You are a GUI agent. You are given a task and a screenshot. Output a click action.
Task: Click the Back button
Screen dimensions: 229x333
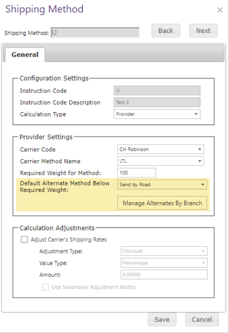coord(166,31)
